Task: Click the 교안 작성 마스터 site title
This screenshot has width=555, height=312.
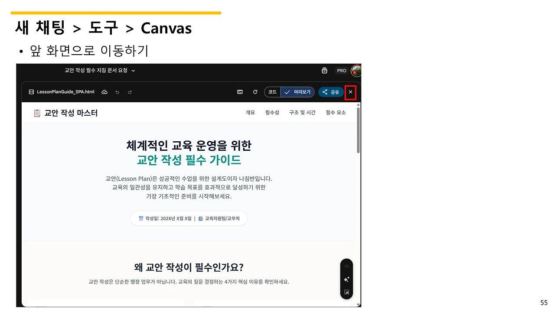Action: coord(71,113)
